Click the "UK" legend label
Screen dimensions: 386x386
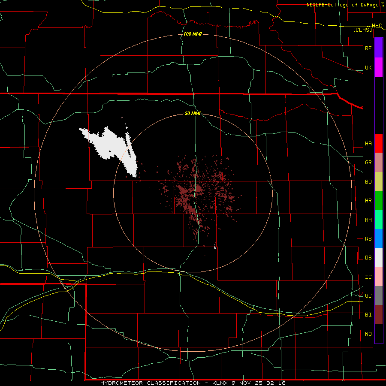pyautogui.click(x=368, y=68)
